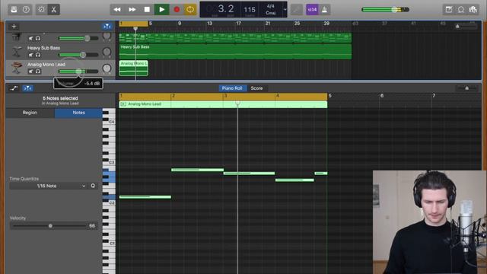This screenshot has width=487, height=274.
Task: Start playback with the green Play button
Action: [x=162, y=10]
